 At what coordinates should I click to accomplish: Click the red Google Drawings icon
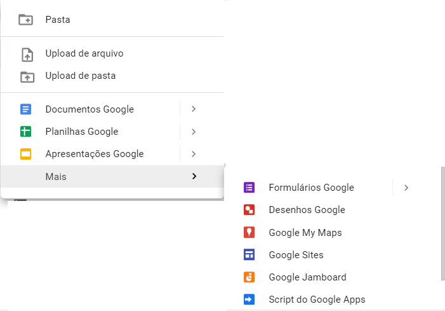click(x=249, y=210)
